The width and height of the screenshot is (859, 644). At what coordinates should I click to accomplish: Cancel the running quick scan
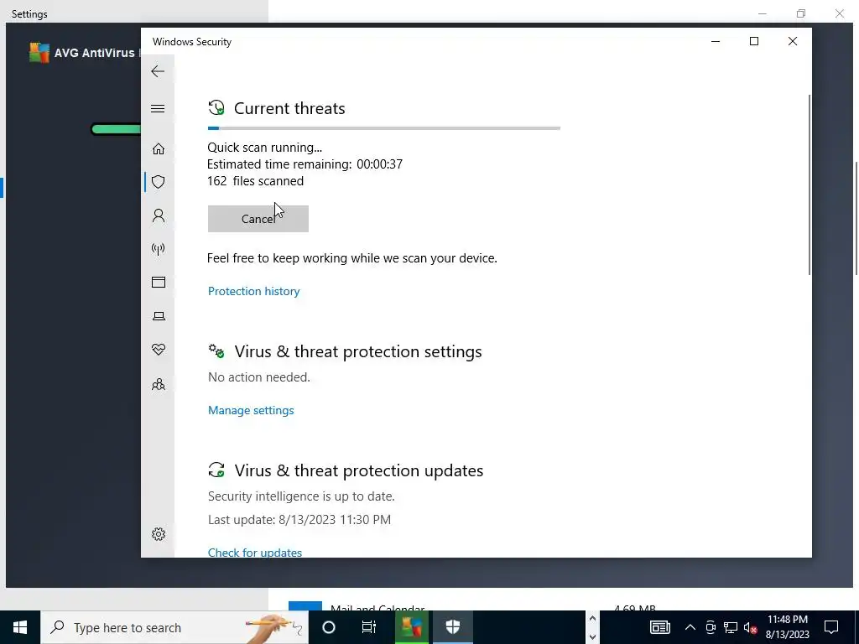(x=258, y=219)
